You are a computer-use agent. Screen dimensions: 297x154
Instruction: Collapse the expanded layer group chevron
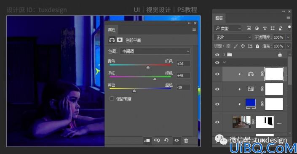tap(225, 62)
